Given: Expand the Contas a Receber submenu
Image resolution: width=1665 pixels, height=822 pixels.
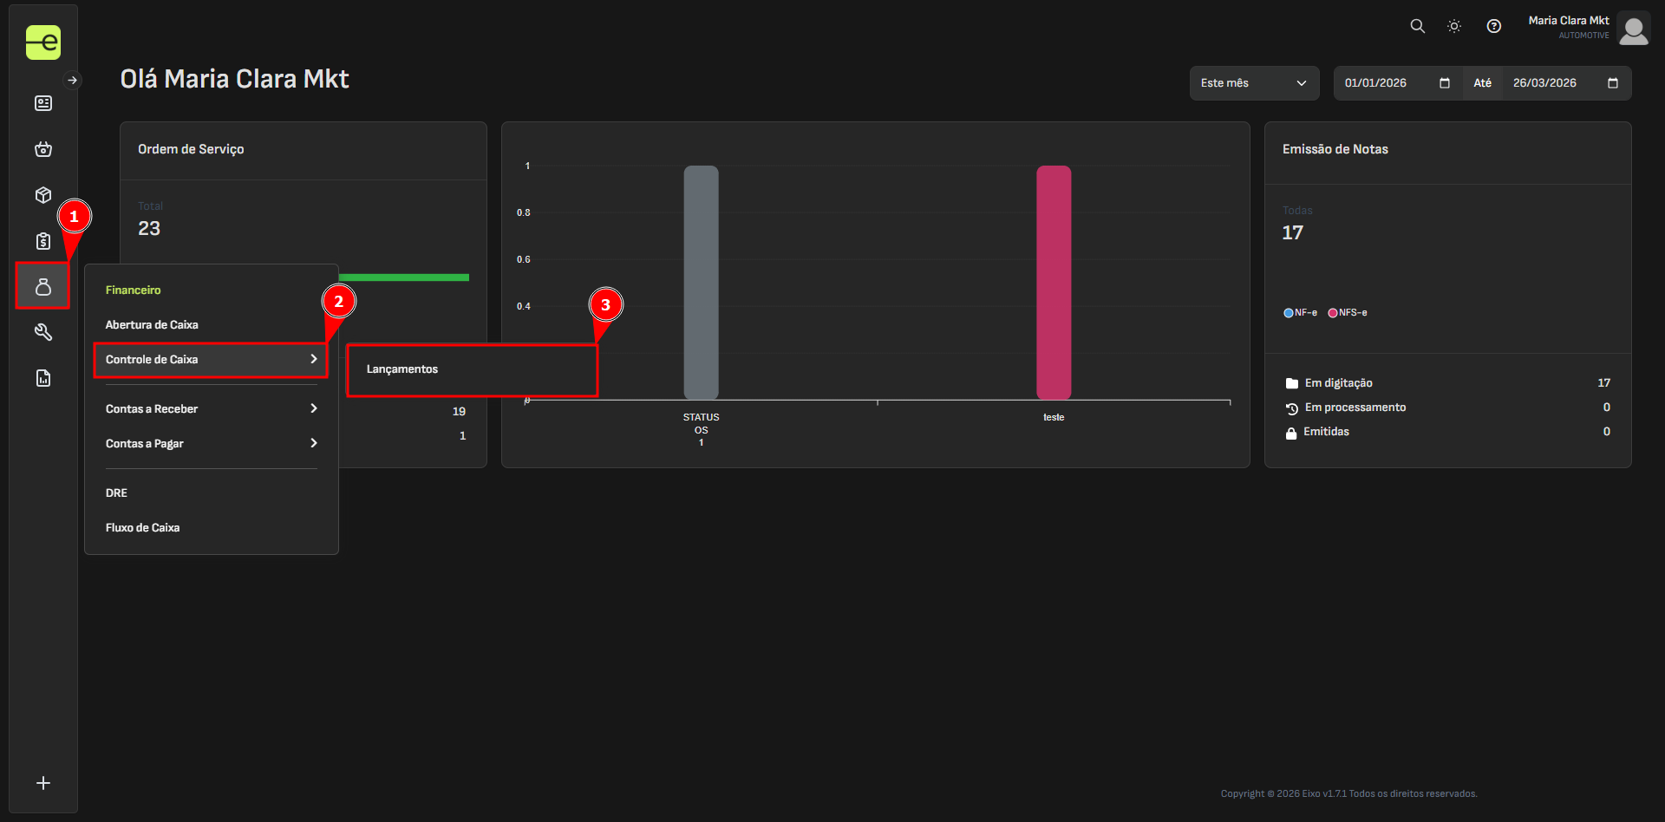Looking at the screenshot, I should [x=211, y=408].
